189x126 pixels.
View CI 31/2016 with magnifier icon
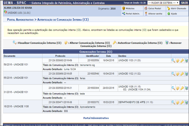click(173, 88)
